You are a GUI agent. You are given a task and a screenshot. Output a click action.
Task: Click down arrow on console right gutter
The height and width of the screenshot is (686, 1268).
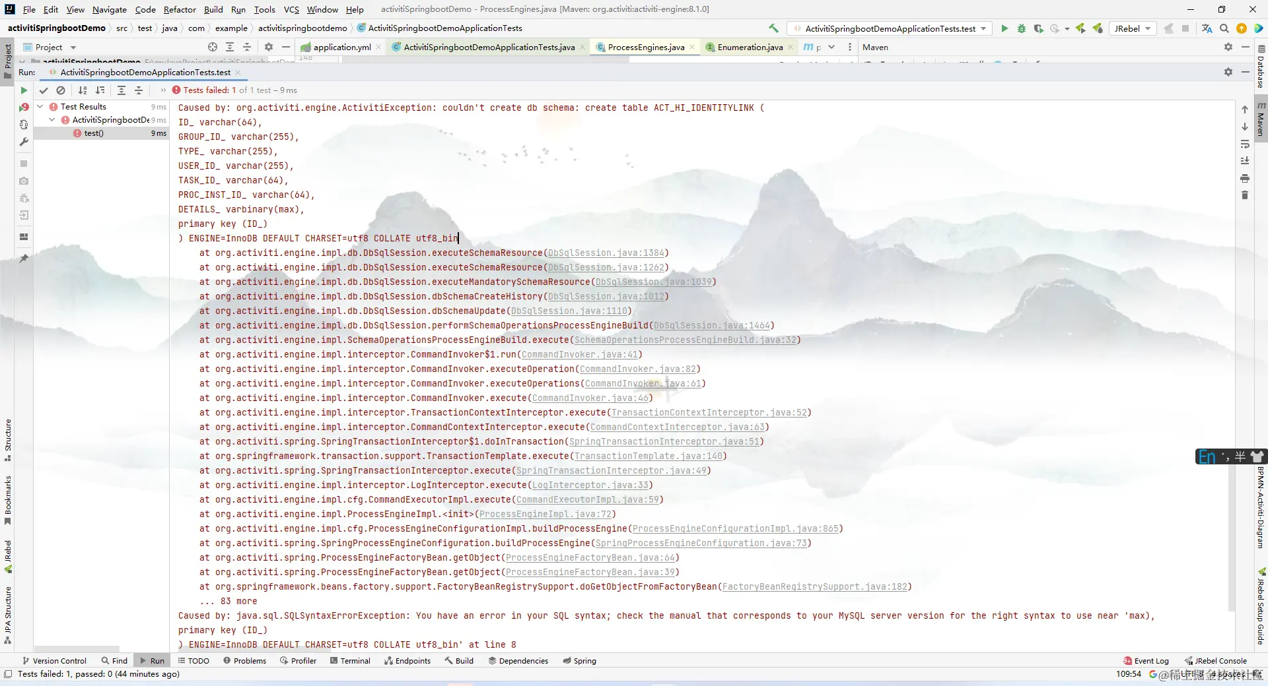click(x=1245, y=127)
